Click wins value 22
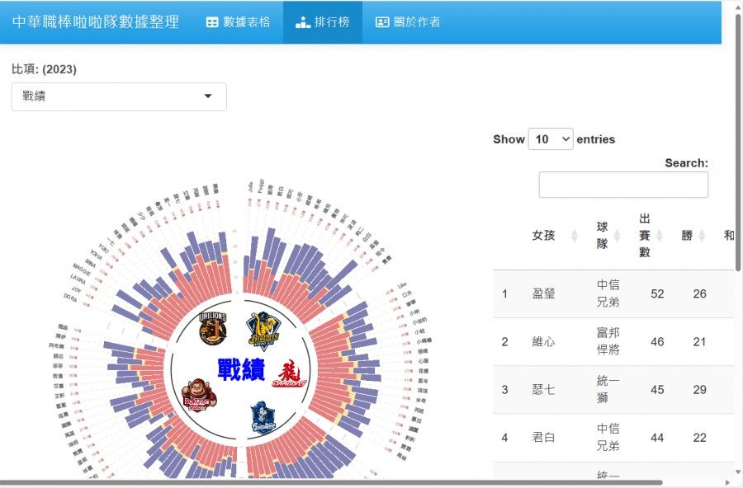 [700, 438]
